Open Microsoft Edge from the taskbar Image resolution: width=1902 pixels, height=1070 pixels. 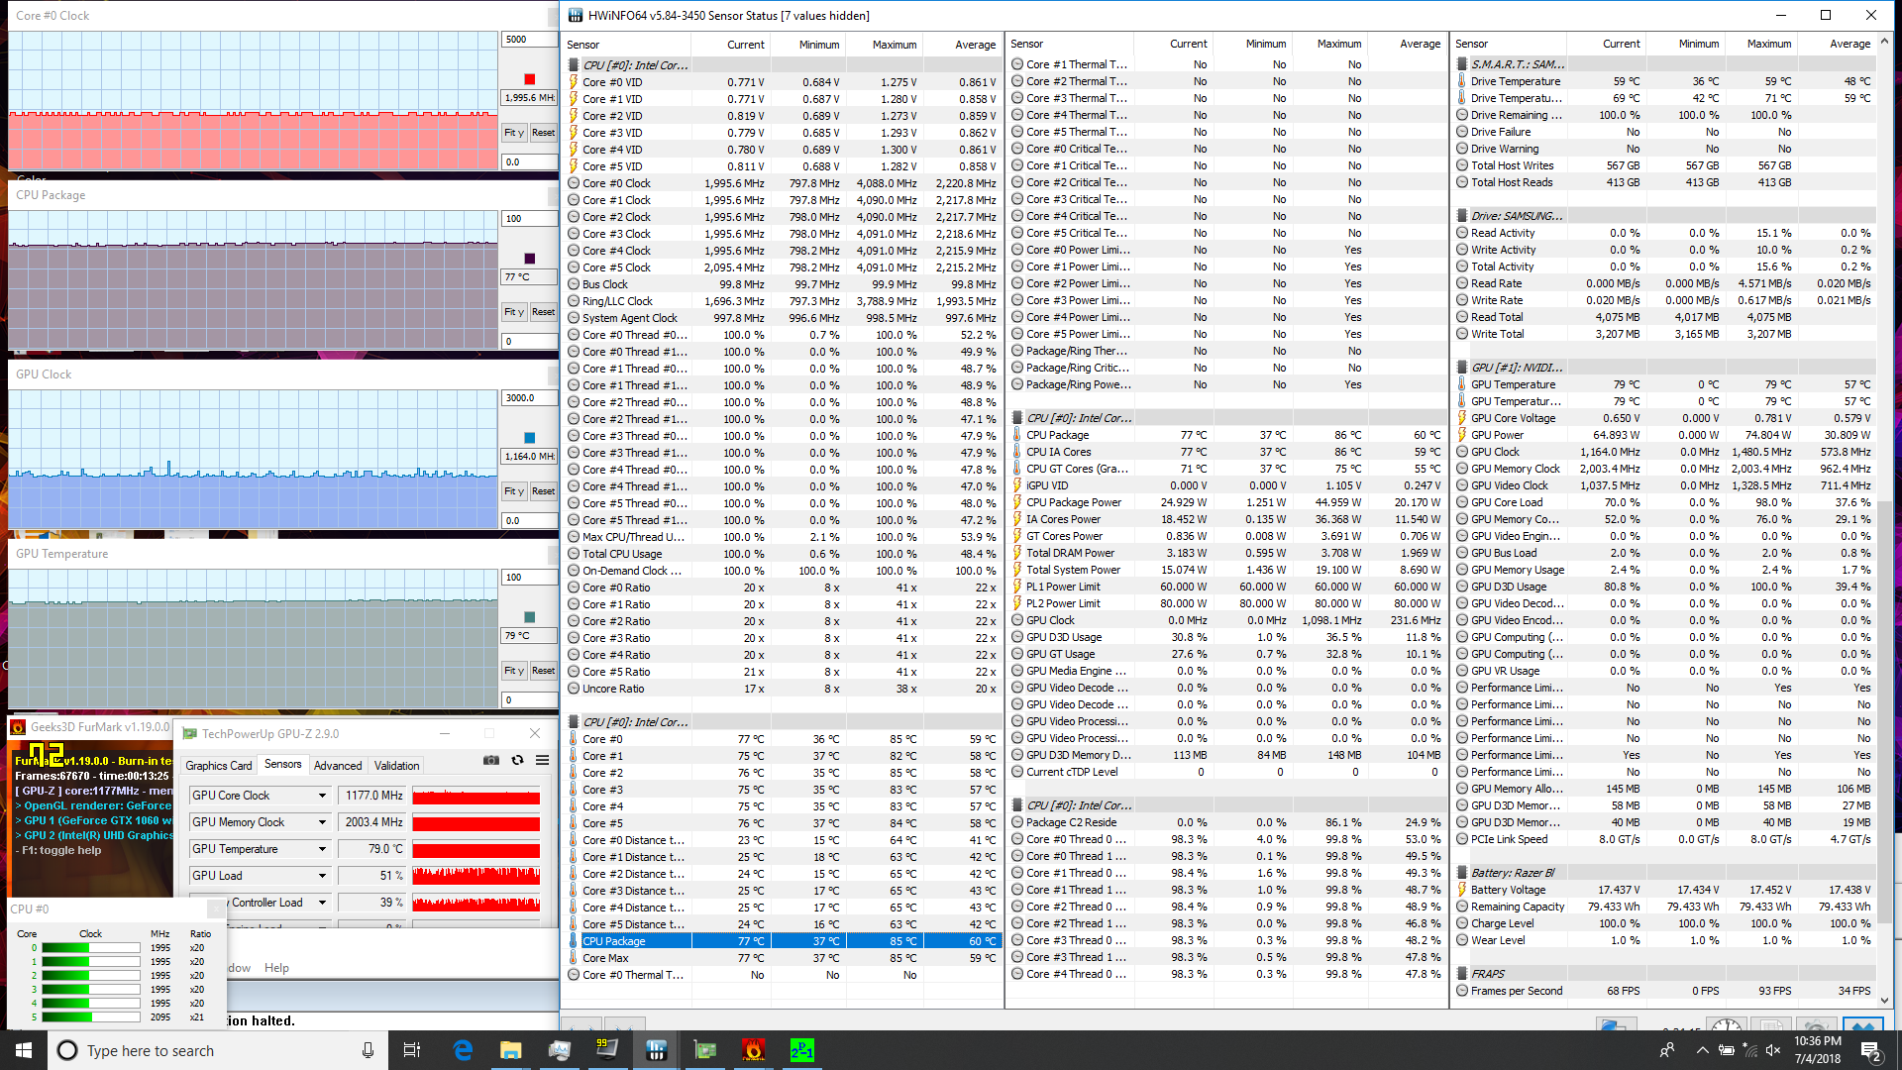click(463, 1050)
